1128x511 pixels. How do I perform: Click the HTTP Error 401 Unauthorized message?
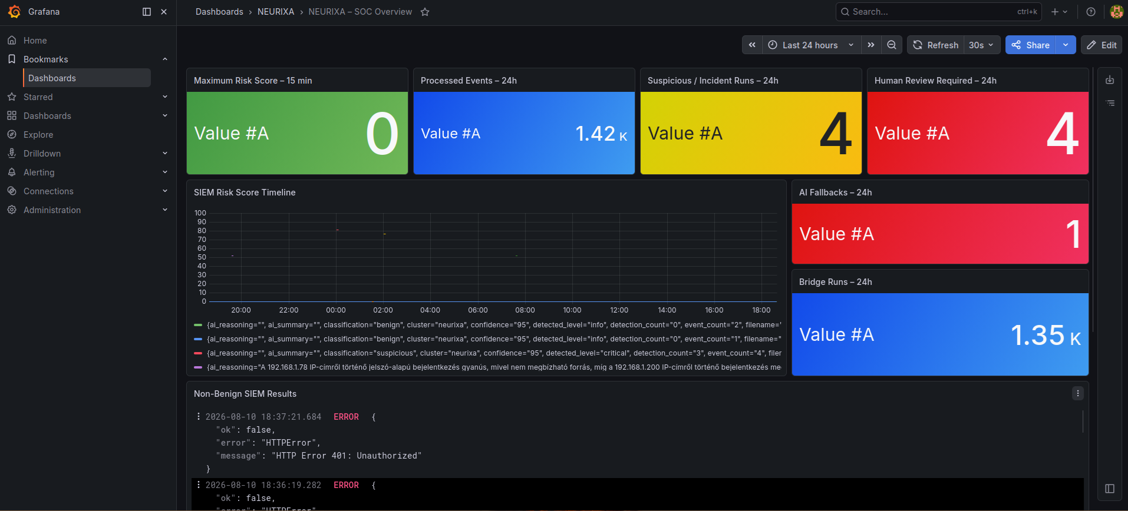click(346, 456)
